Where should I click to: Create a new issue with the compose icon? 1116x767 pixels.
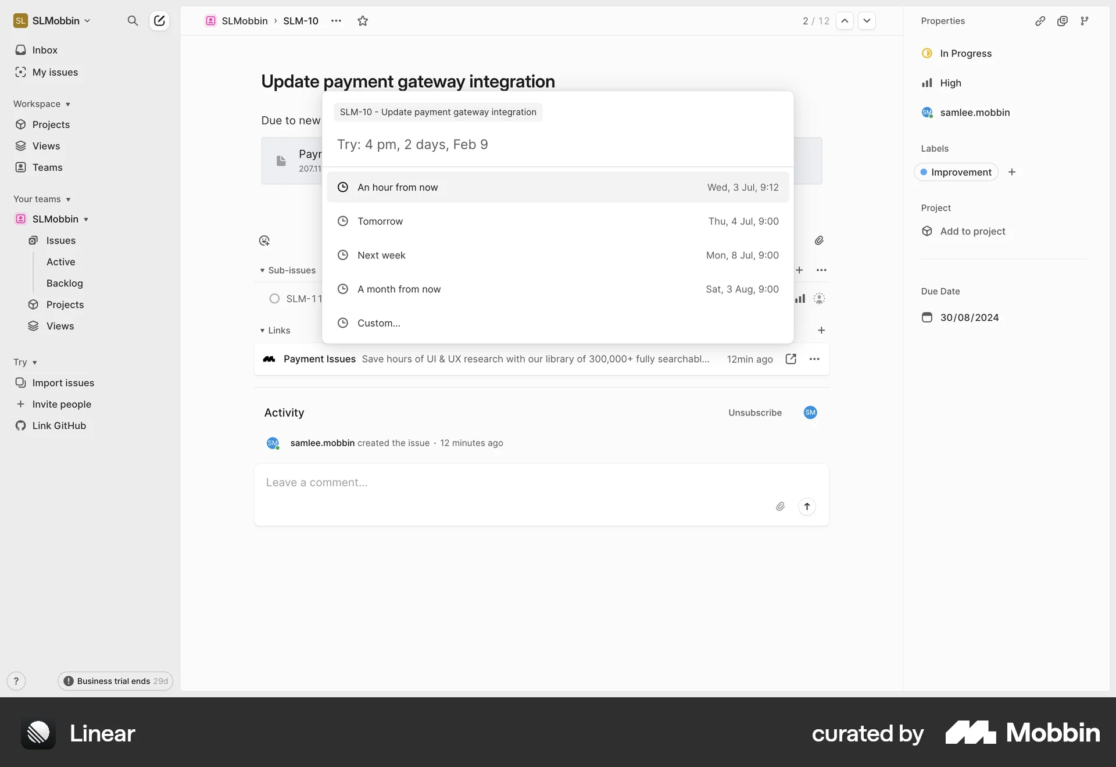(159, 21)
